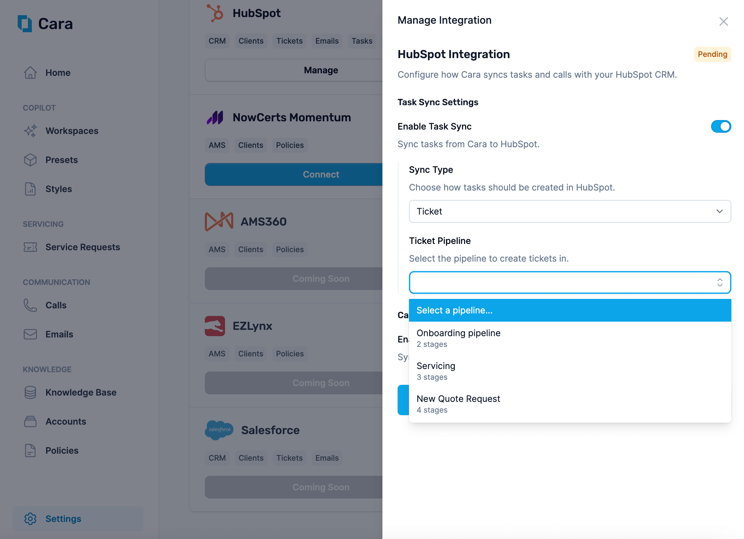Click the Emails envelope icon

30,334
